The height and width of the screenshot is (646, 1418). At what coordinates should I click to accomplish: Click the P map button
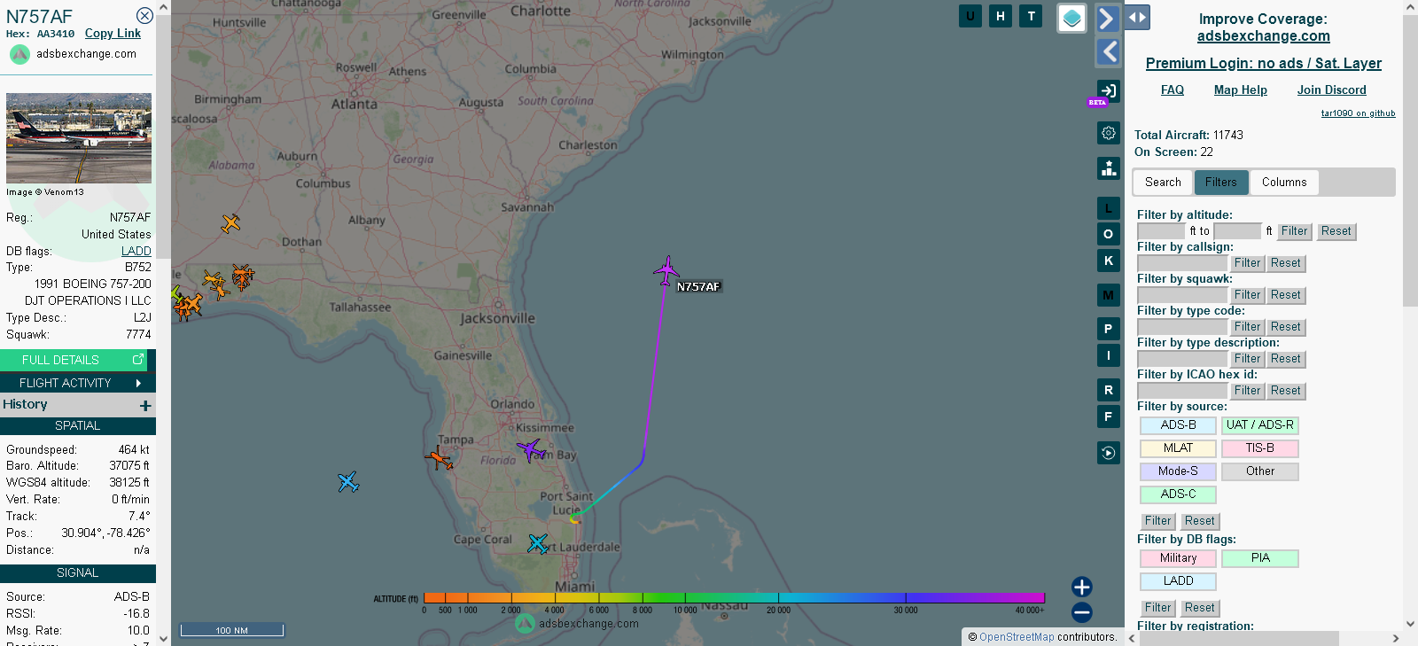coord(1109,329)
